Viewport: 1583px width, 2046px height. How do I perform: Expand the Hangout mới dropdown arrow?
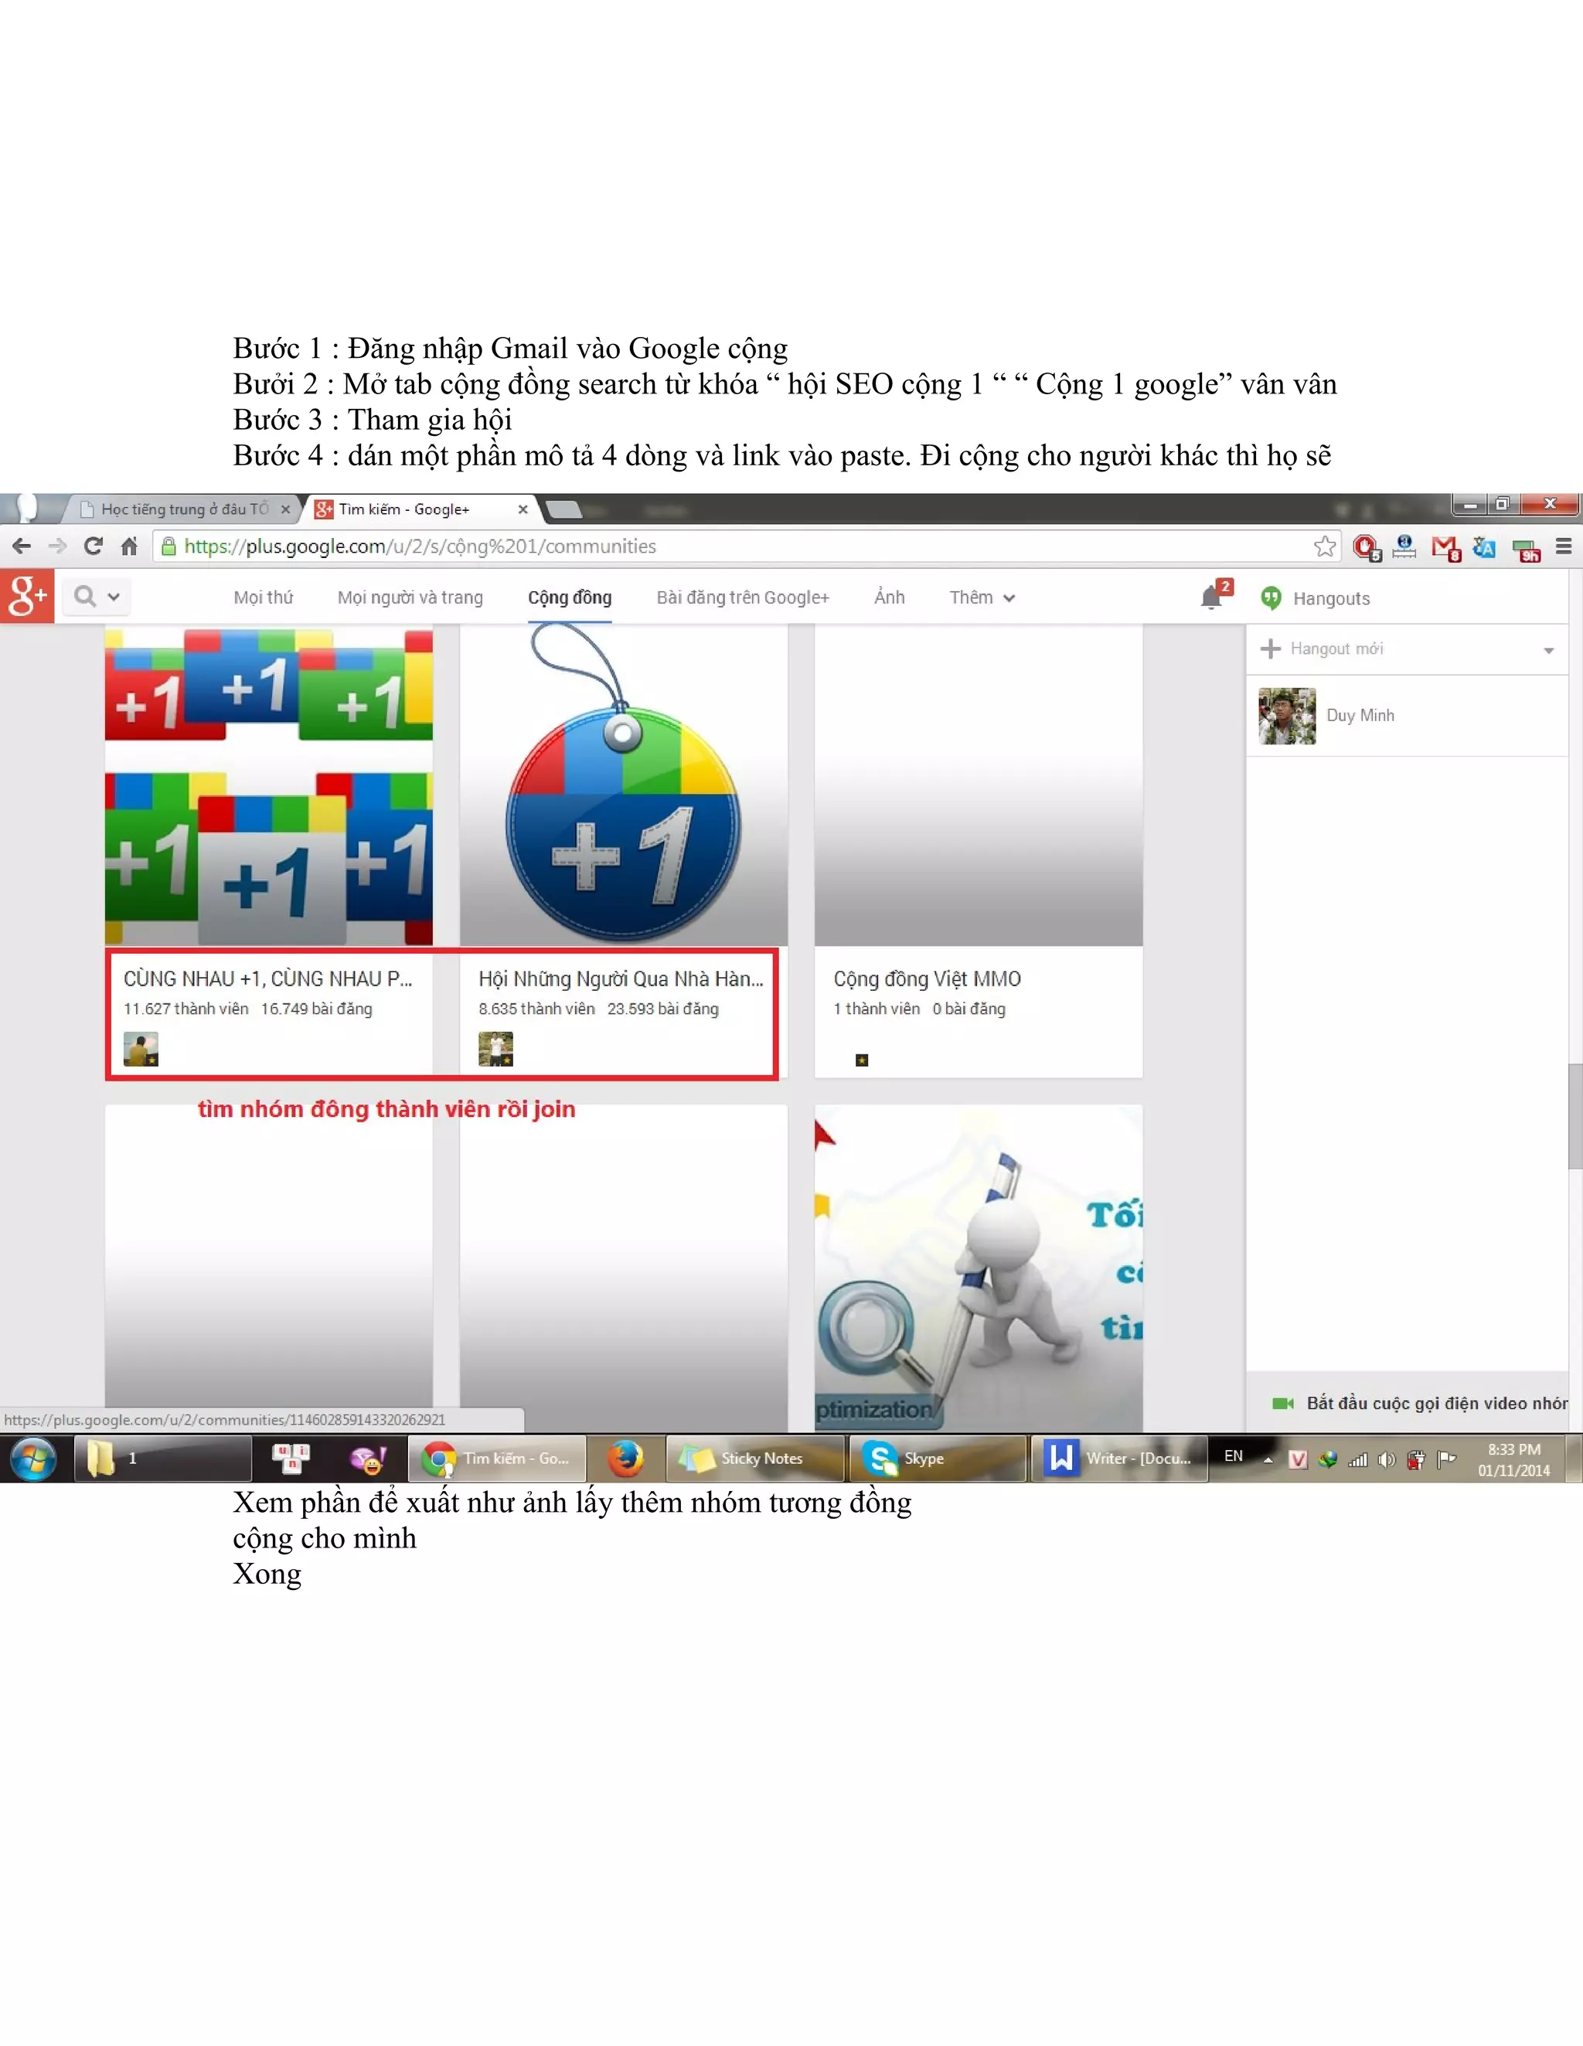tap(1548, 650)
